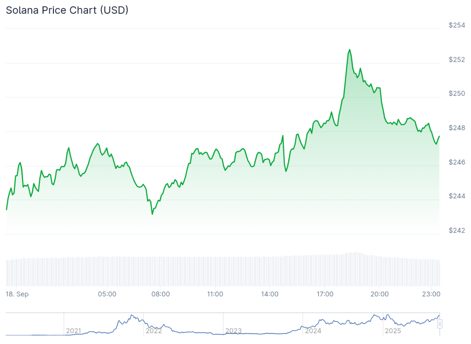
Task: Click the 17:00 time axis label
Action: point(325,294)
